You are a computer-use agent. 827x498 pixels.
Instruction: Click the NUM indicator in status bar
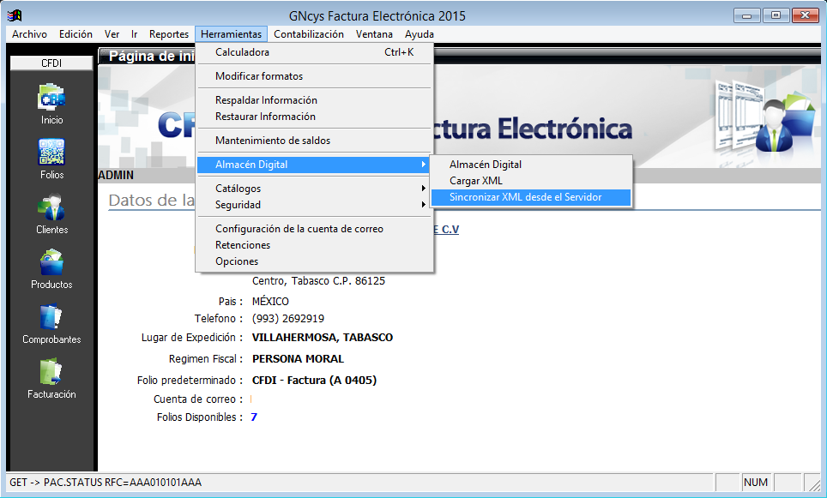coord(755,483)
